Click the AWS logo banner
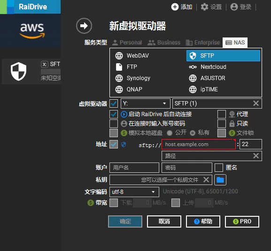Screen dimensions: 271x251 tap(31, 30)
